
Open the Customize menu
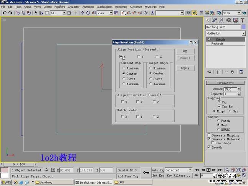(136, 7)
